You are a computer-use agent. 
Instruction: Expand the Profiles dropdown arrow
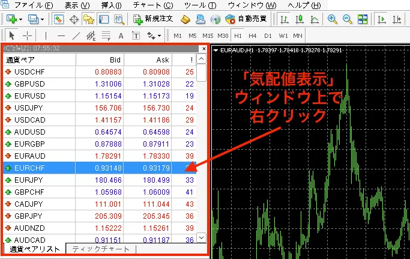tap(42, 19)
